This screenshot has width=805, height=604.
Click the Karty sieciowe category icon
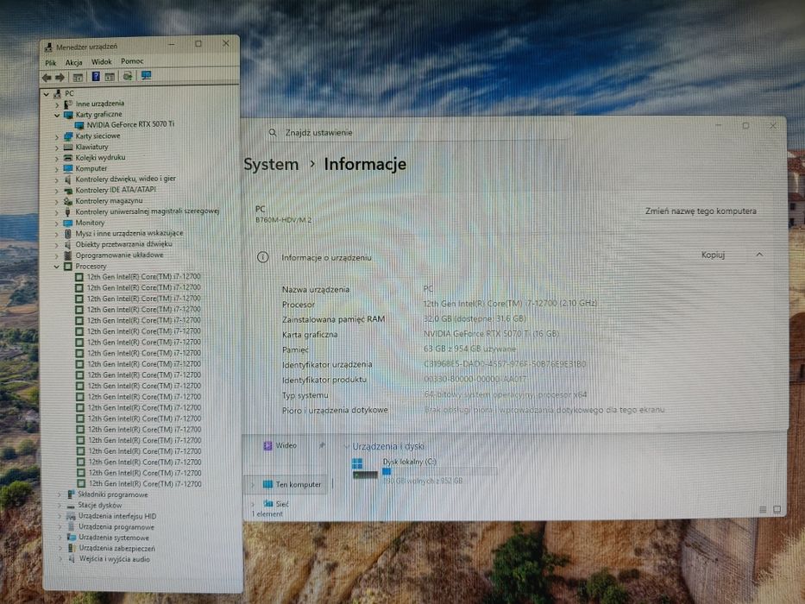[x=68, y=136]
